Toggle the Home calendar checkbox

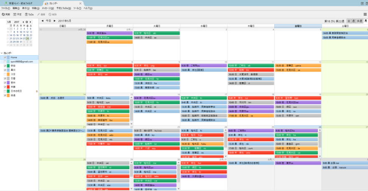coord(5,58)
